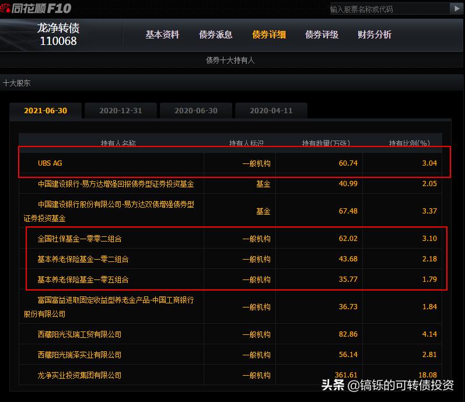
Task: Switch to the 2020-12-31 date tab
Action: tap(121, 111)
